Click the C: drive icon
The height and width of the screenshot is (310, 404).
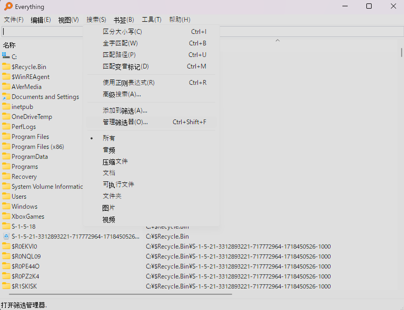pos(6,56)
